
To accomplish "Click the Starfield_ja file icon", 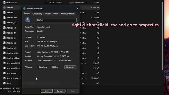I will coord(4,43).
